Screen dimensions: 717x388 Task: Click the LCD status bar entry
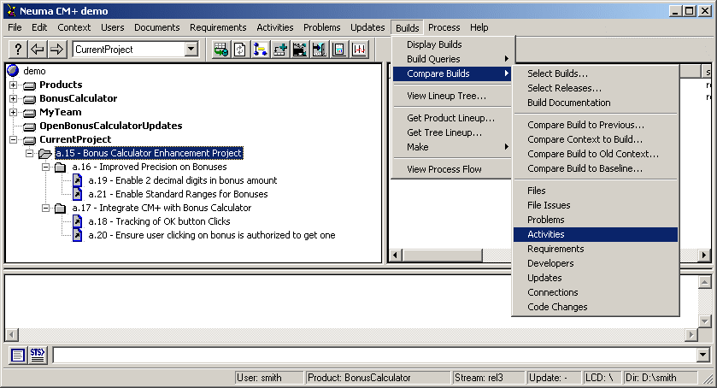pos(602,378)
